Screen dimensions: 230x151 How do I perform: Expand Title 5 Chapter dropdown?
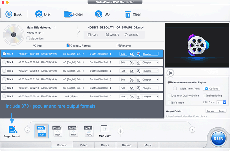pos(157,88)
